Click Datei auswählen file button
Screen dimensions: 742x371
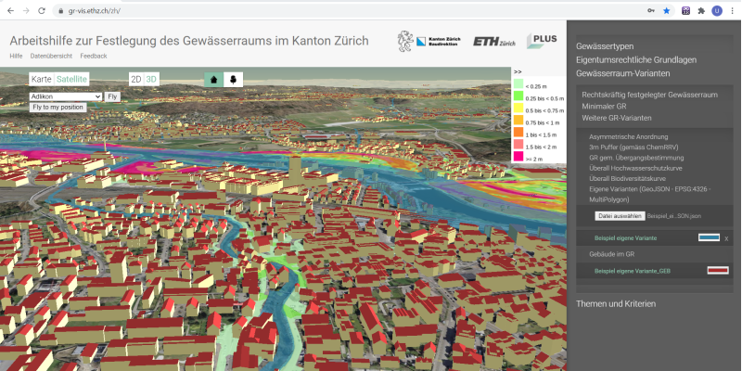[x=620, y=215]
